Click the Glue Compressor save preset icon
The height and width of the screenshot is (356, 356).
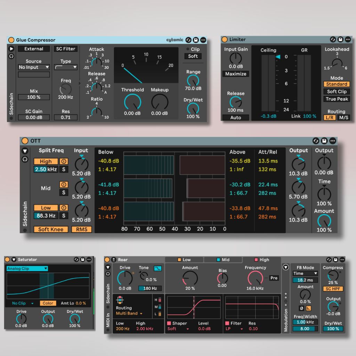(196, 40)
